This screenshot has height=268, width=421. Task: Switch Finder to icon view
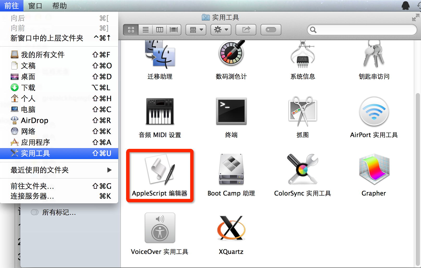click(x=131, y=30)
